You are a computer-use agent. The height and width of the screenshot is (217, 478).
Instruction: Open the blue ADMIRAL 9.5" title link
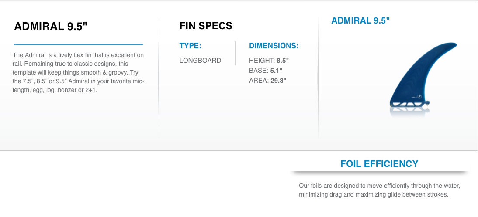(x=360, y=20)
